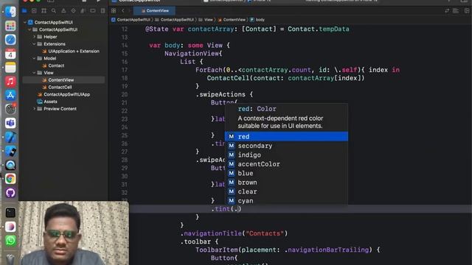Image resolution: width=472 pixels, height=265 pixels.
Task: Open the Debug navigator
Action: [x=83, y=11]
